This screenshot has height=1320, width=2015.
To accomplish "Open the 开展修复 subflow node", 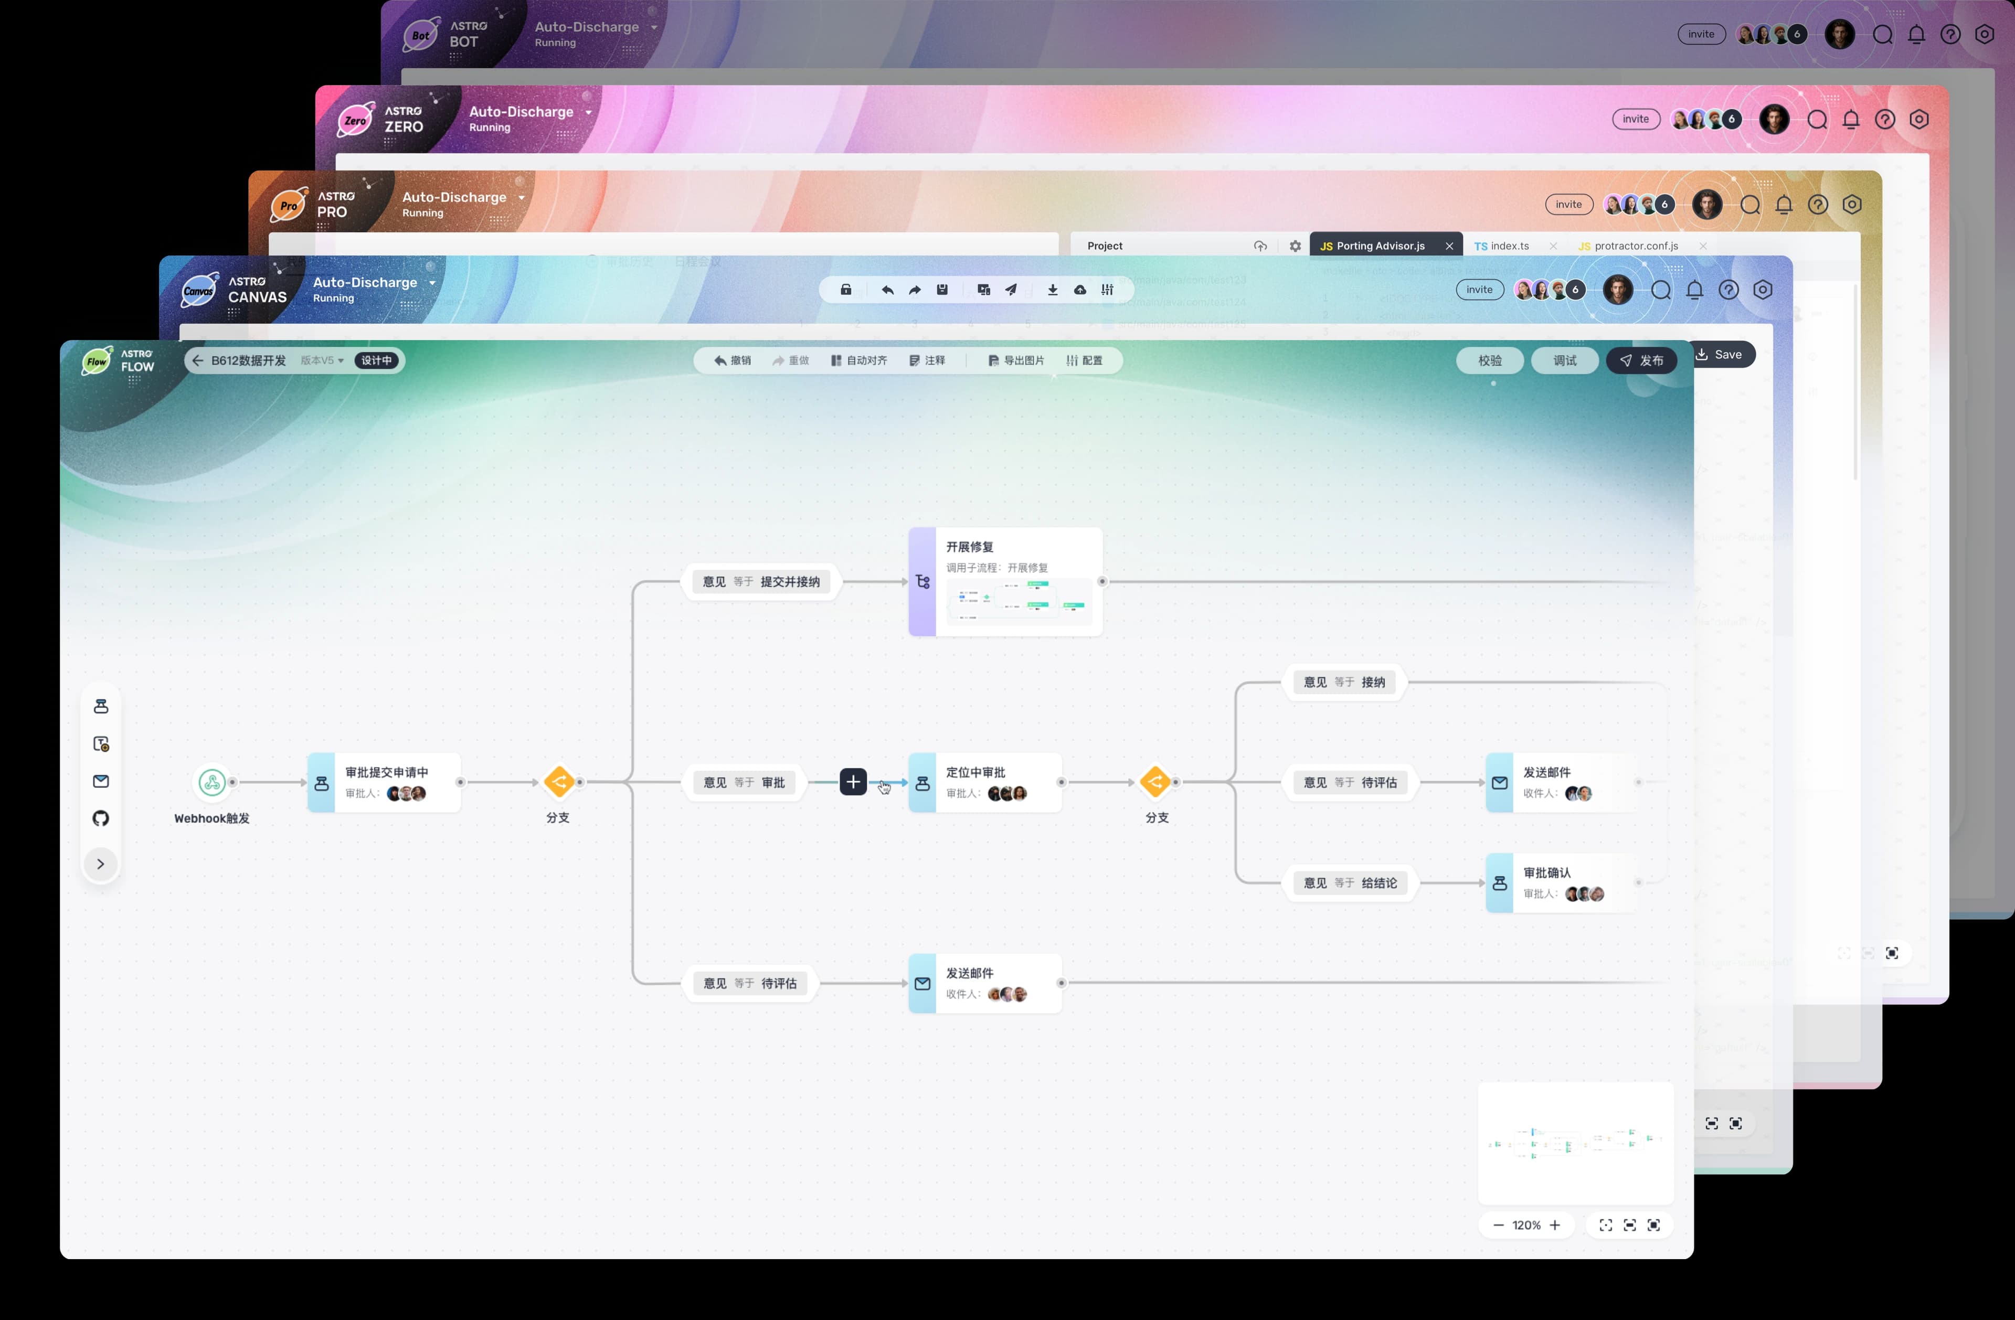I will point(1006,582).
